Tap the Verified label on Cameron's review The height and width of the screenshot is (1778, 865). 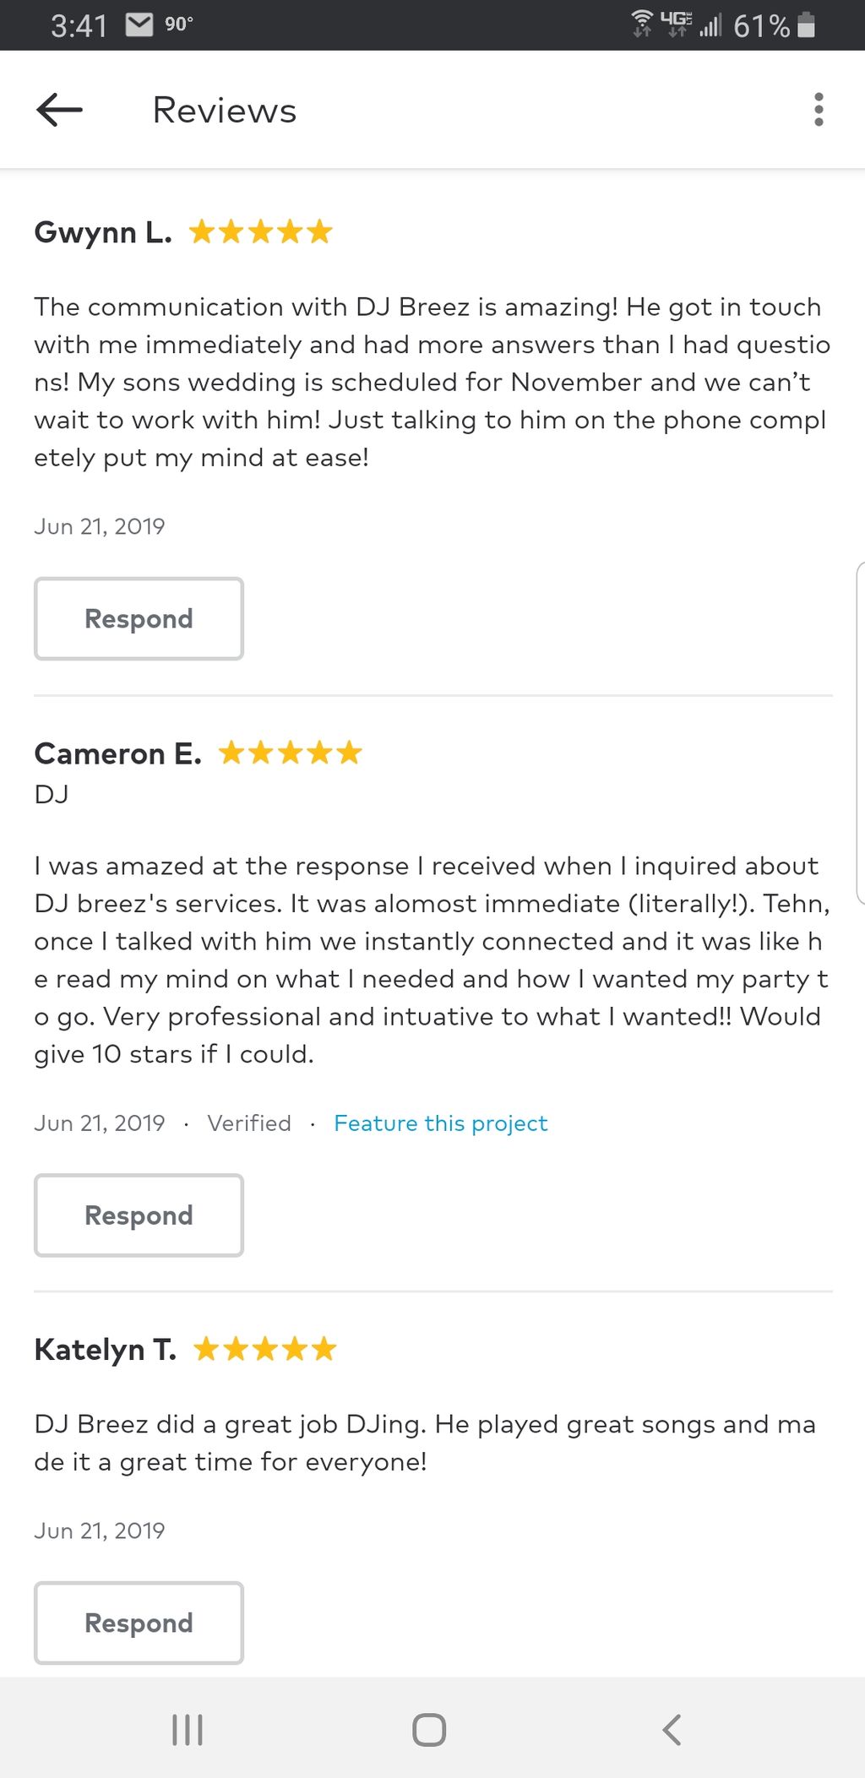click(249, 1123)
